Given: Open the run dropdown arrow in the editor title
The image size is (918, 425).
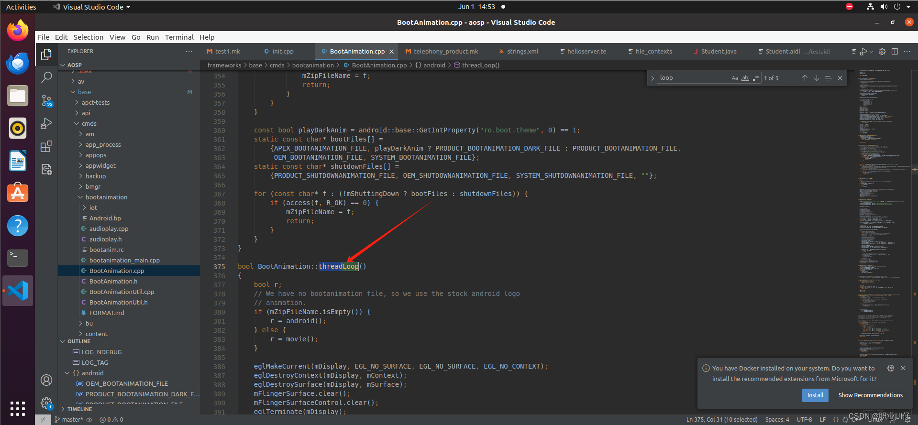Looking at the screenshot, I should [871, 51].
